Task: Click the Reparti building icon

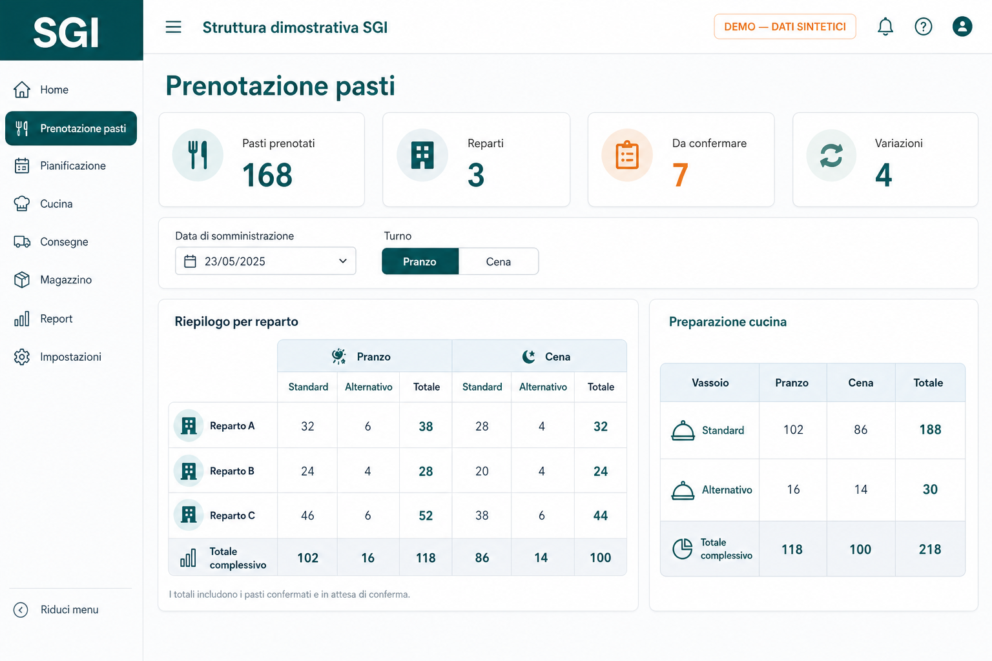Action: point(422,155)
